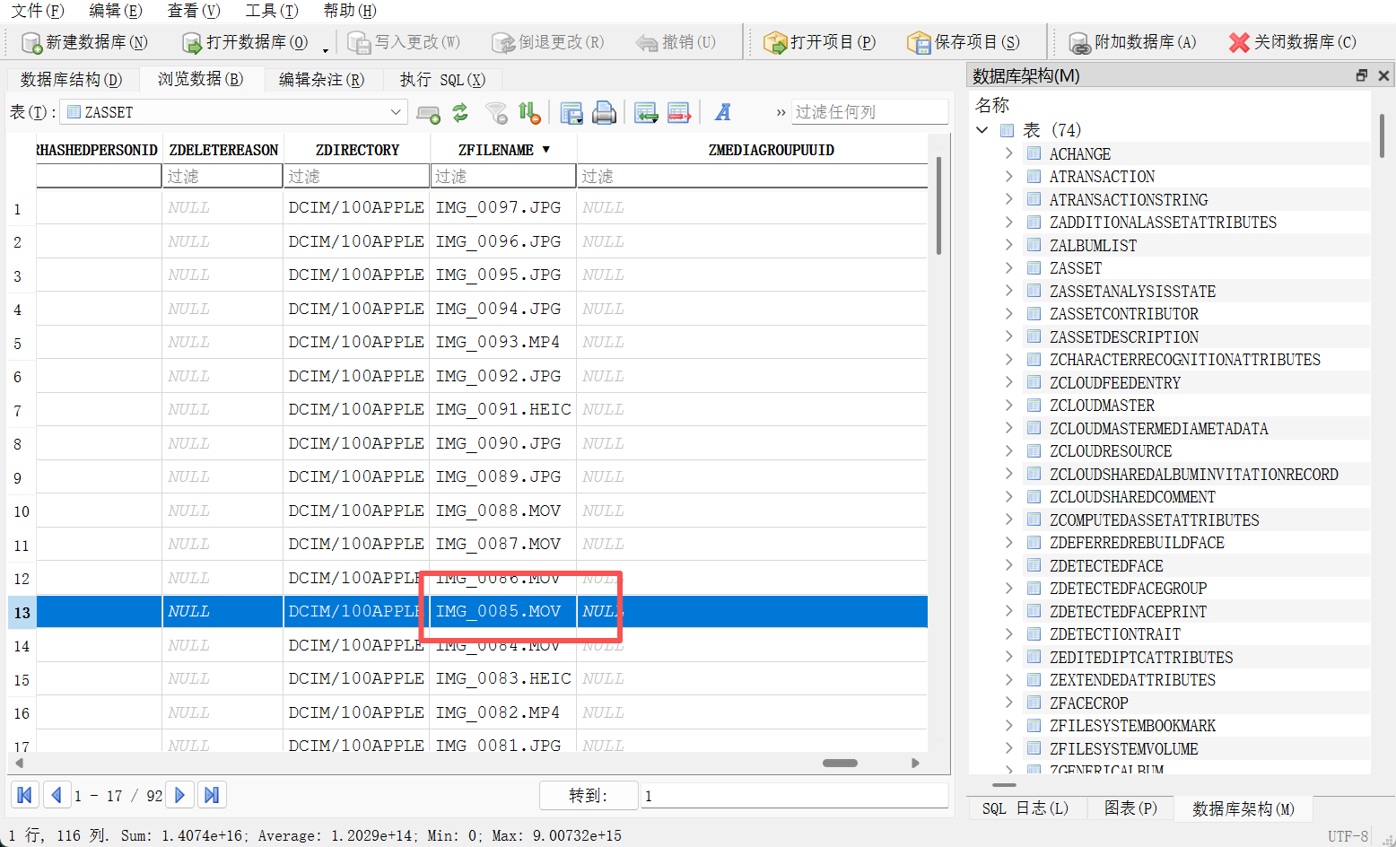Viewport: 1396px width, 847px height.
Task: Jump to the last page of records
Action: pos(212,795)
